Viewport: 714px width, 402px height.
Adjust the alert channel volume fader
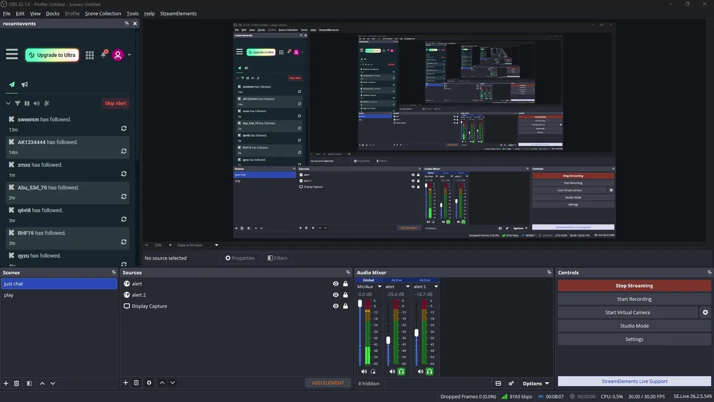click(388, 340)
